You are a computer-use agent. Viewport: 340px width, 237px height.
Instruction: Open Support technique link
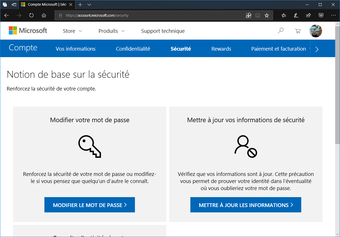(x=163, y=31)
